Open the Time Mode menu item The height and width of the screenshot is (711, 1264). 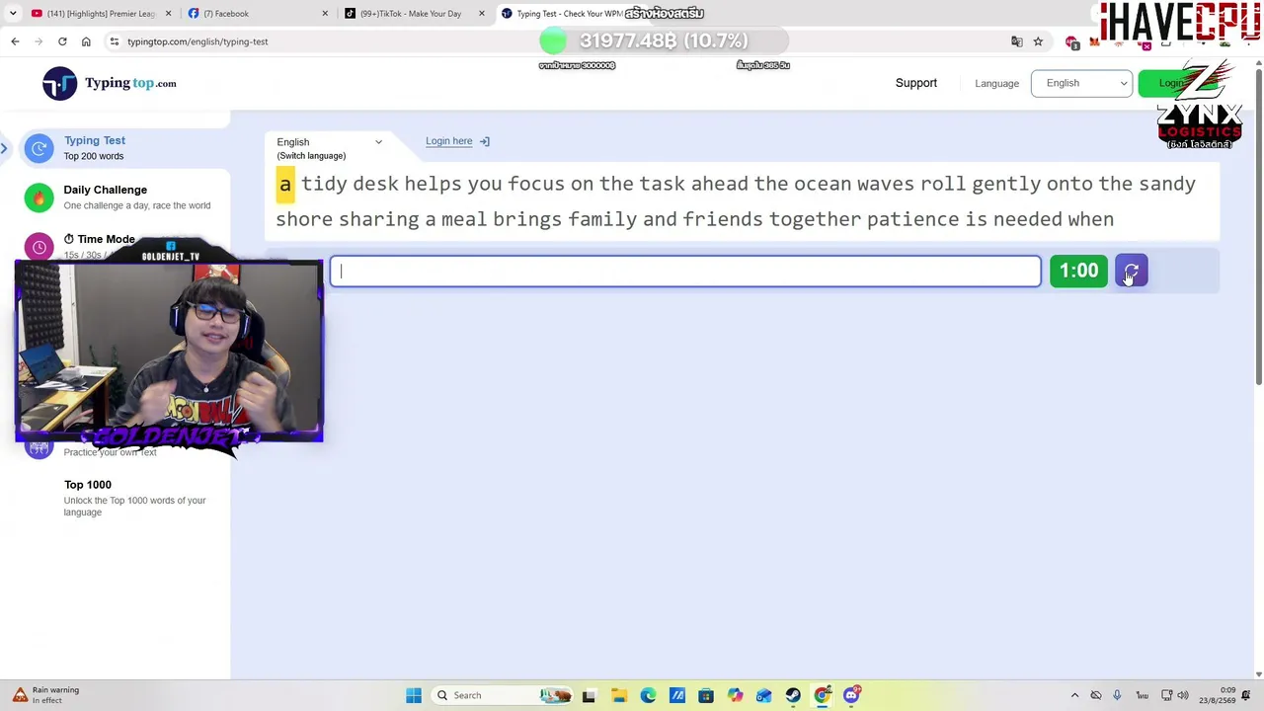(x=99, y=239)
